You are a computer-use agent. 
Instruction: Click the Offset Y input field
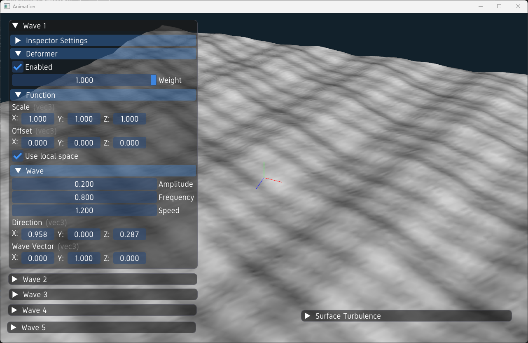point(84,143)
